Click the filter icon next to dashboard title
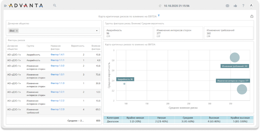Viewport: 260px width, 131px height. coord(159,16)
